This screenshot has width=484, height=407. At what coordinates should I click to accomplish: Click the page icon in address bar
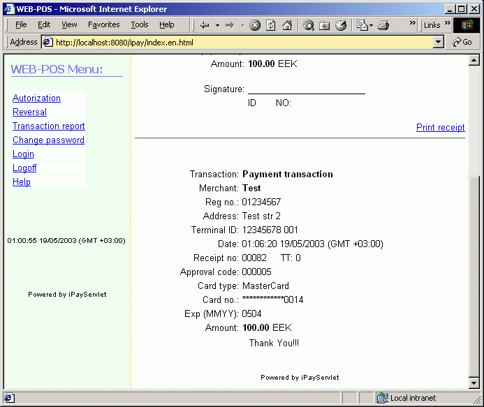[47, 42]
